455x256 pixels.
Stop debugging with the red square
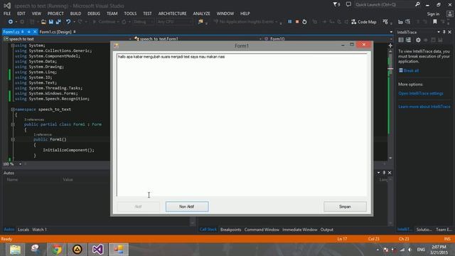[x=297, y=22]
